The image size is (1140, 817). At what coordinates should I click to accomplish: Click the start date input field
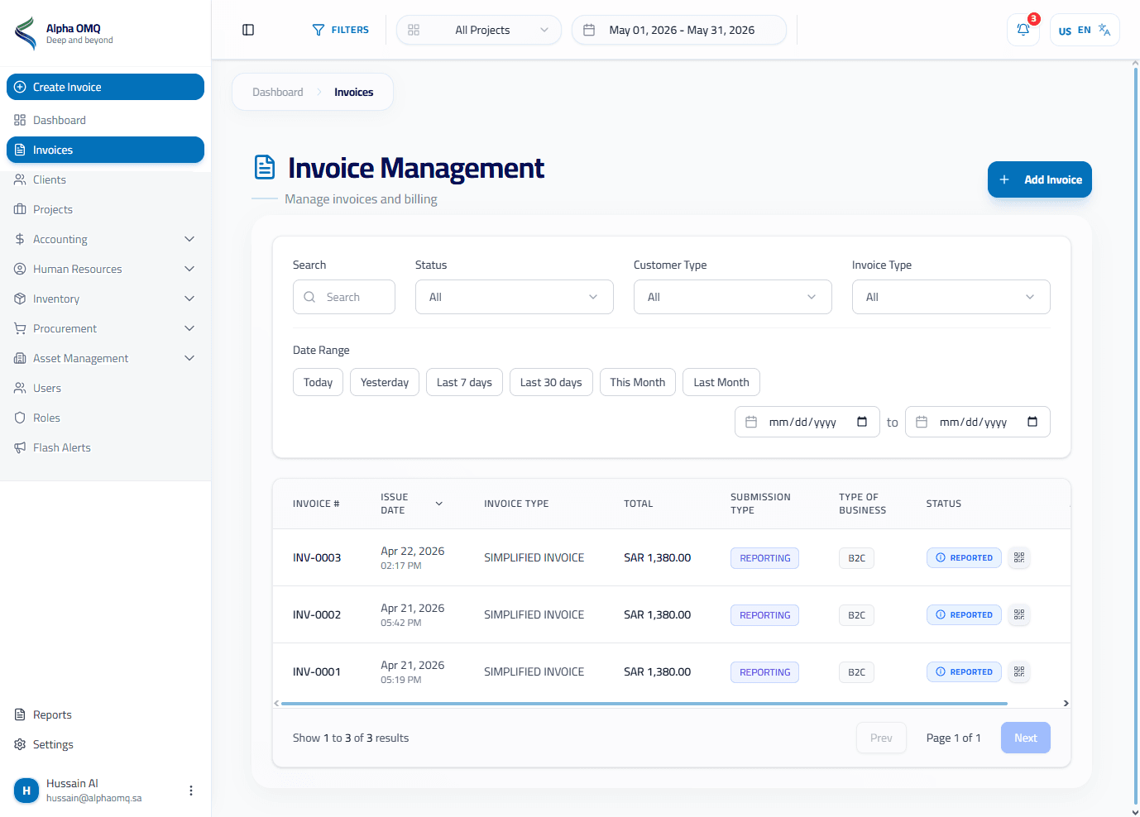(807, 422)
